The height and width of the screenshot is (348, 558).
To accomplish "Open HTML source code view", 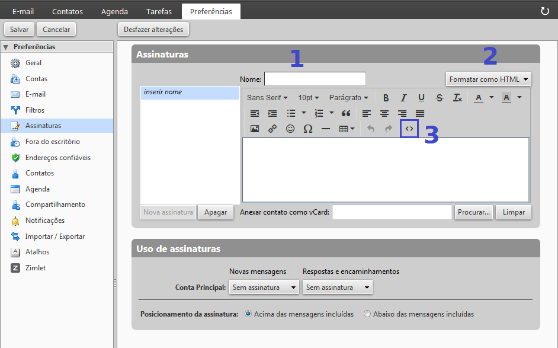I will pos(409,129).
